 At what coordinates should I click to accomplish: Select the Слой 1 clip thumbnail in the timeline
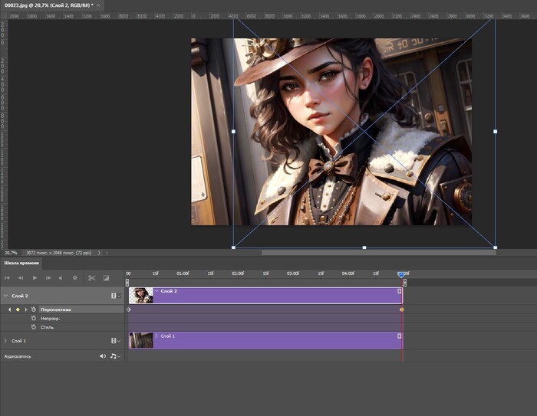click(x=141, y=340)
